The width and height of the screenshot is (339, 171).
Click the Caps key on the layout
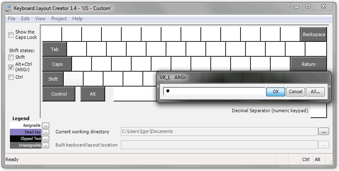(57, 64)
